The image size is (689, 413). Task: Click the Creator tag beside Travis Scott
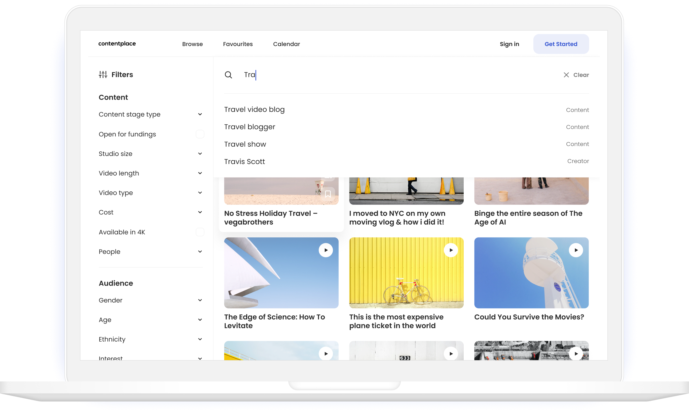pyautogui.click(x=578, y=161)
